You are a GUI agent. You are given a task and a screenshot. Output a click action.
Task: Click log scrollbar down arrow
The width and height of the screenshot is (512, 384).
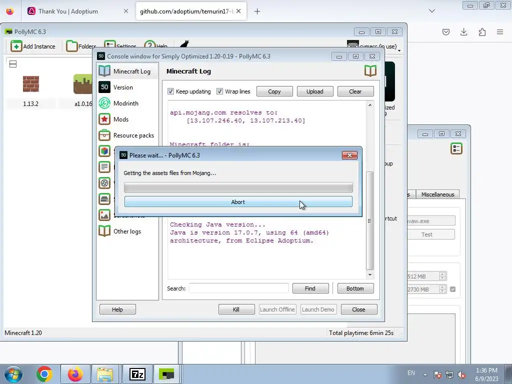(x=370, y=274)
